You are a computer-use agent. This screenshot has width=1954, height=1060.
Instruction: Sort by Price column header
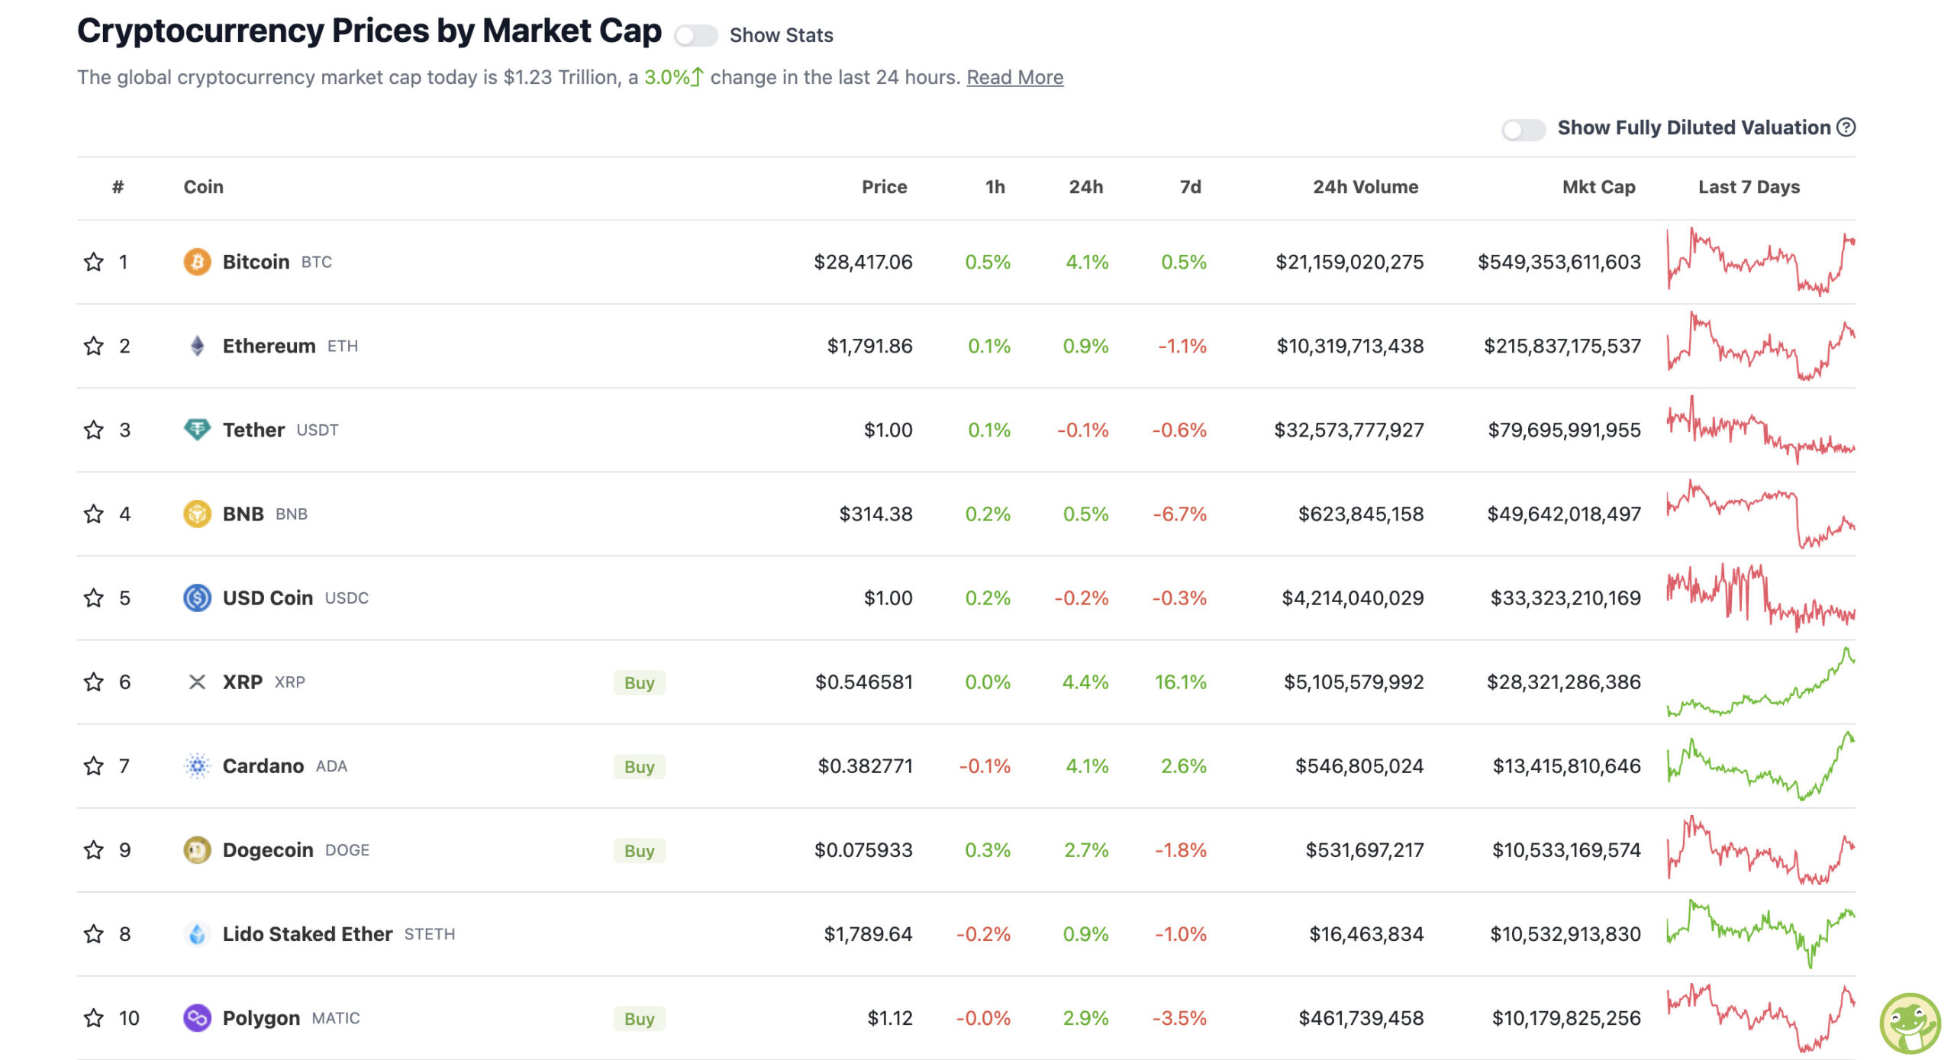click(x=884, y=187)
